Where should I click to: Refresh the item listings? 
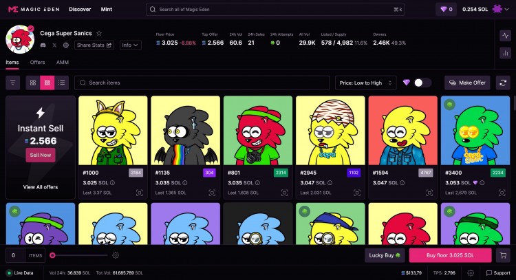pyautogui.click(x=503, y=83)
